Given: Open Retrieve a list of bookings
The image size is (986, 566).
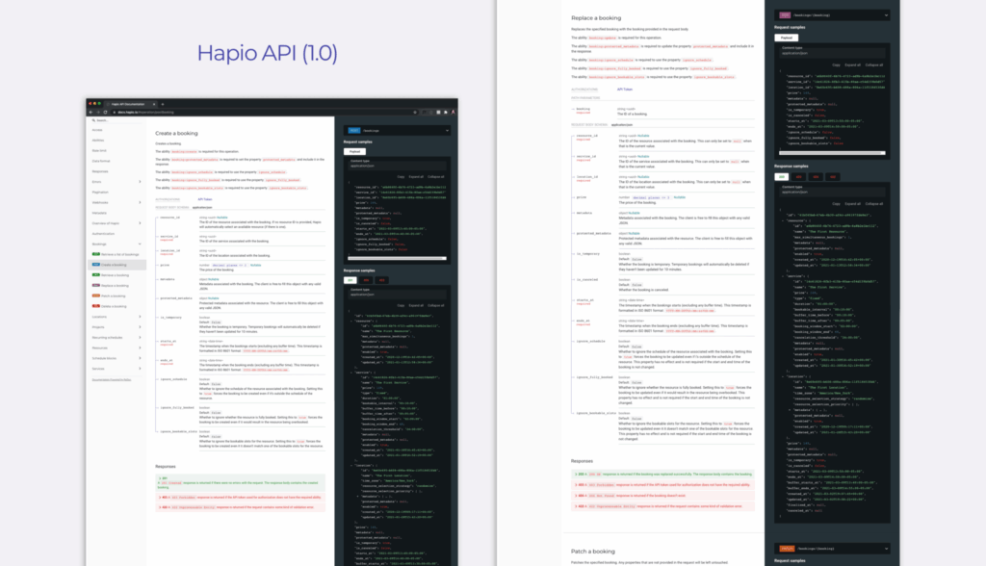Looking at the screenshot, I should [x=121, y=254].
